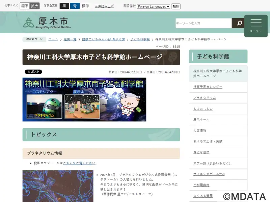Click the ページID： 8645 text

[x=168, y=47]
